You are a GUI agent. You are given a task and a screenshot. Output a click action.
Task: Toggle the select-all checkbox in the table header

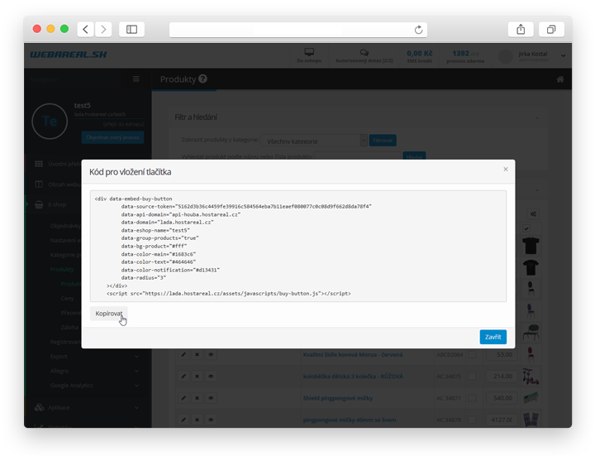pos(526,228)
